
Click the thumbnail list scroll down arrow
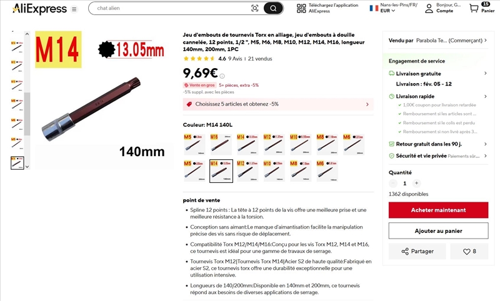pyautogui.click(x=27, y=166)
